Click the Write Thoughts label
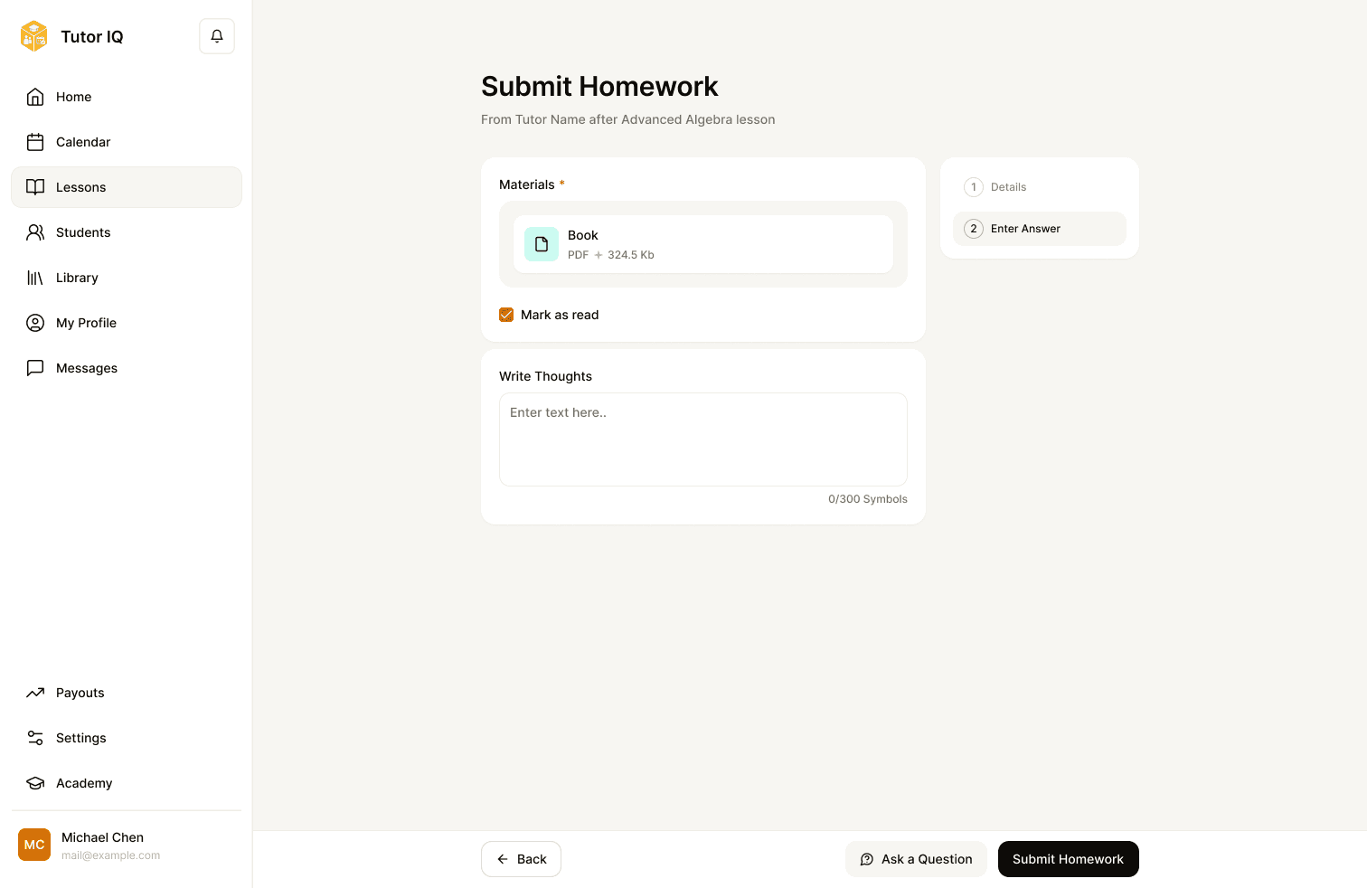The image size is (1367, 888). click(545, 376)
